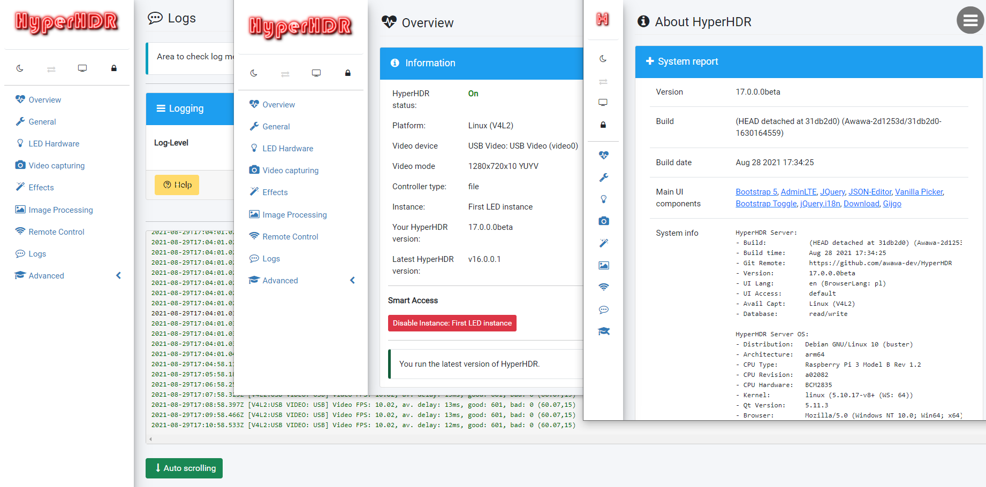Click Disable Instance: First LED instance button
This screenshot has height=487, width=986.
452,323
